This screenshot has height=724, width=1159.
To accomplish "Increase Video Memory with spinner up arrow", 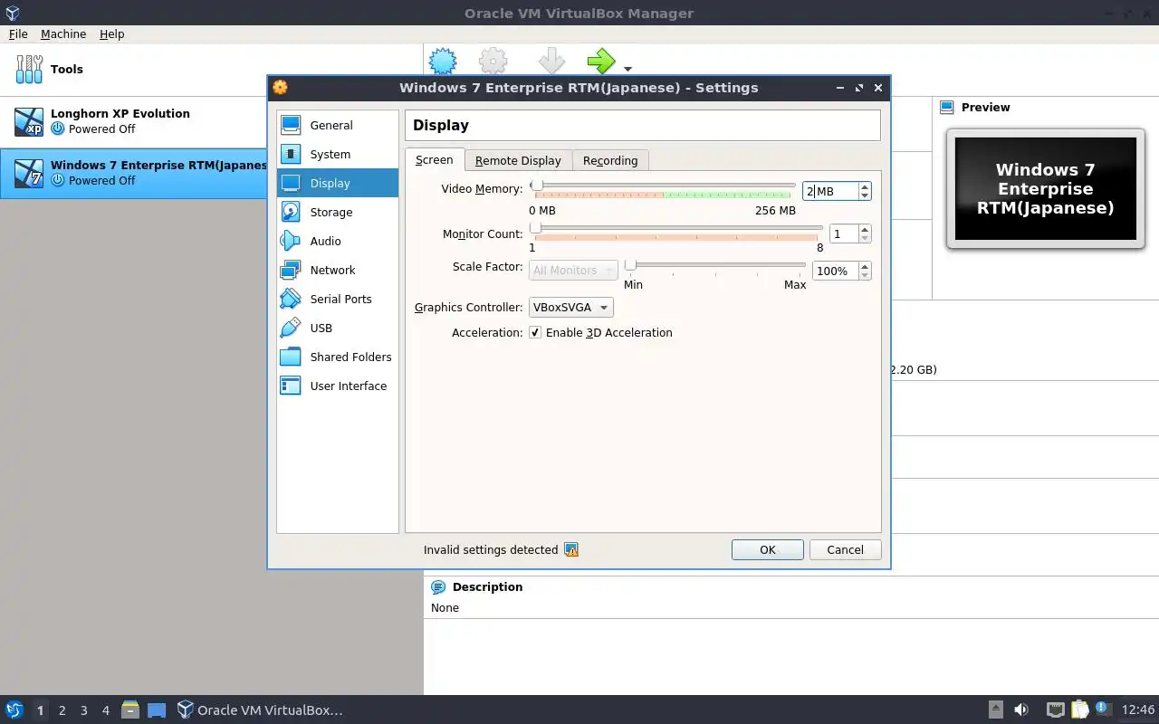I will (865, 186).
